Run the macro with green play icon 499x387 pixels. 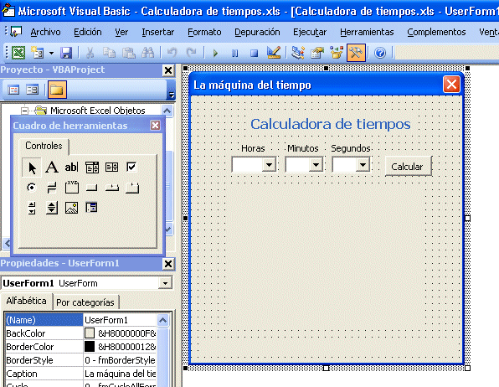215,53
